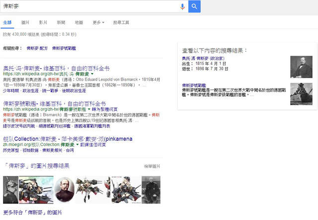The height and width of the screenshot is (220, 318).
Task: Open 奧托·冯·俾斯麦 維基百科 result title
Action: pos(56,68)
